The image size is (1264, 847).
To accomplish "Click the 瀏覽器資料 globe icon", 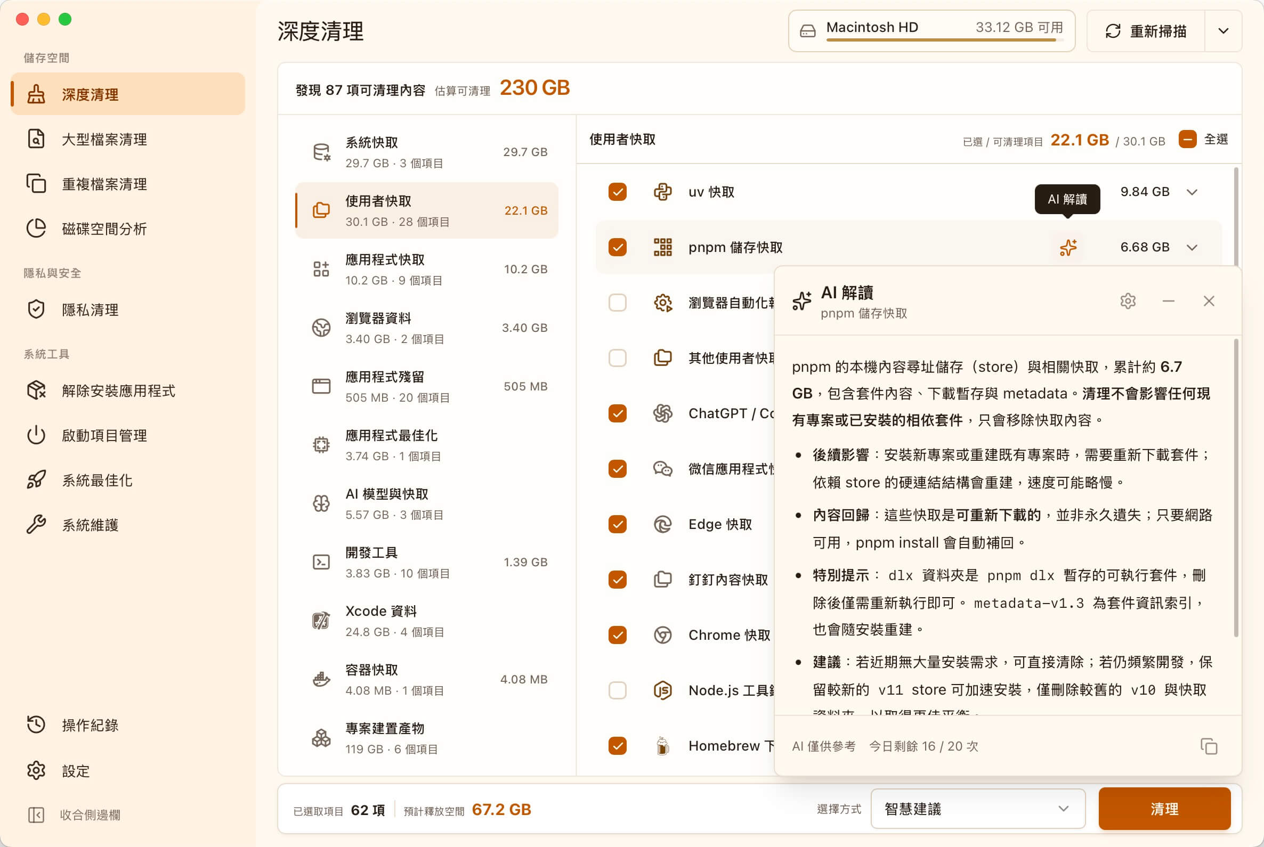I will (x=321, y=328).
